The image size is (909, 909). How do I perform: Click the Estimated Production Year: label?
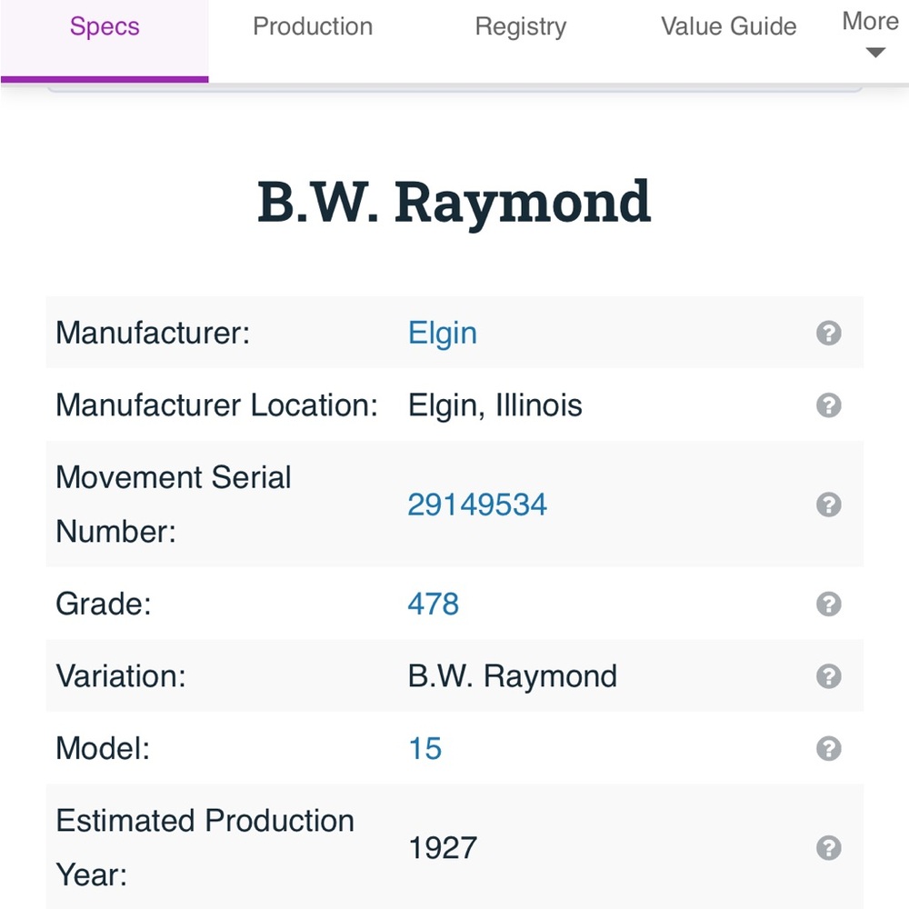click(x=205, y=847)
